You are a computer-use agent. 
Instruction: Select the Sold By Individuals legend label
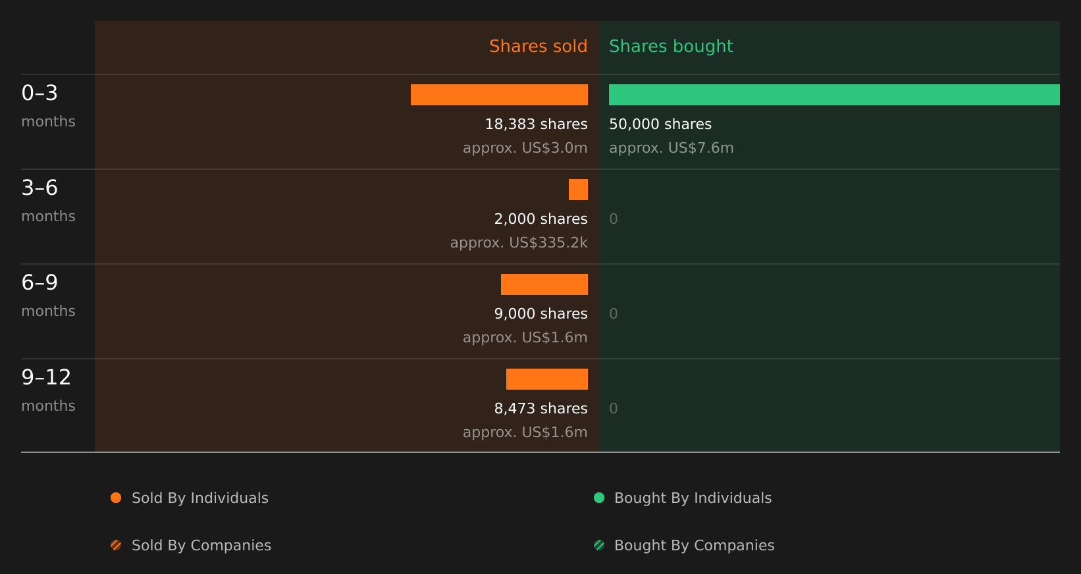coord(200,498)
